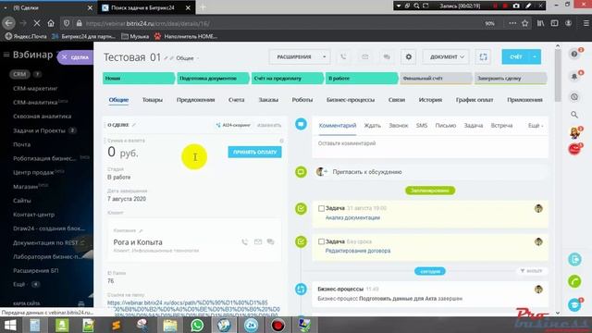Screen dimensions: 592x333
Task: Open the timeline Фильтр control
Action: (531, 271)
